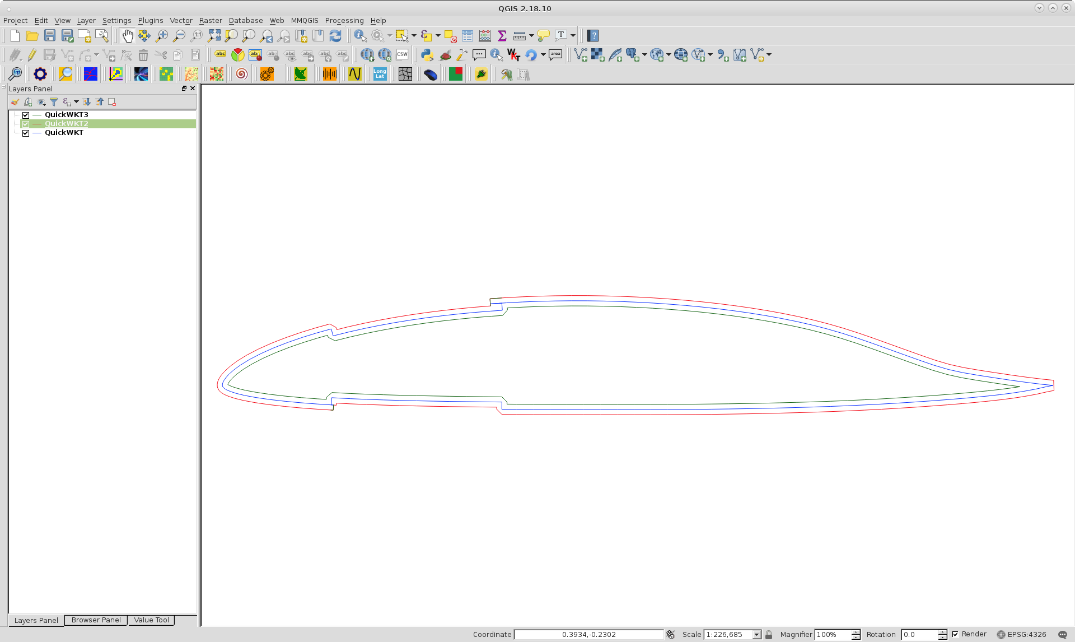Open the MMQGIS menu
Screen dimensions: 1075x642
pyautogui.click(x=305, y=21)
